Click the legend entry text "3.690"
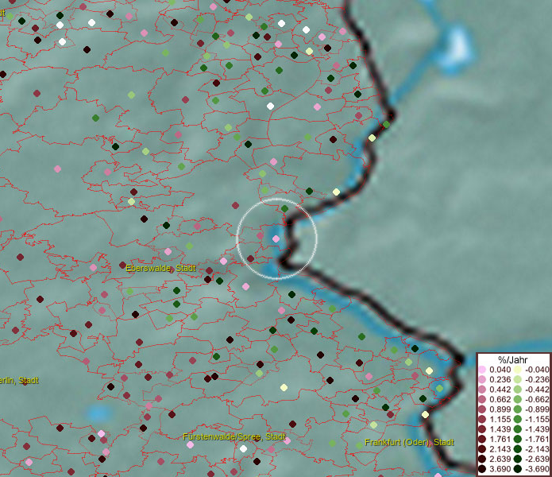 pos(500,469)
